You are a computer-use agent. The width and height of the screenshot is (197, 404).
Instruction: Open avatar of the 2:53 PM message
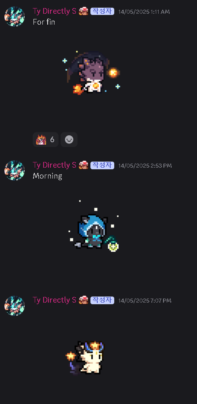tap(15, 170)
